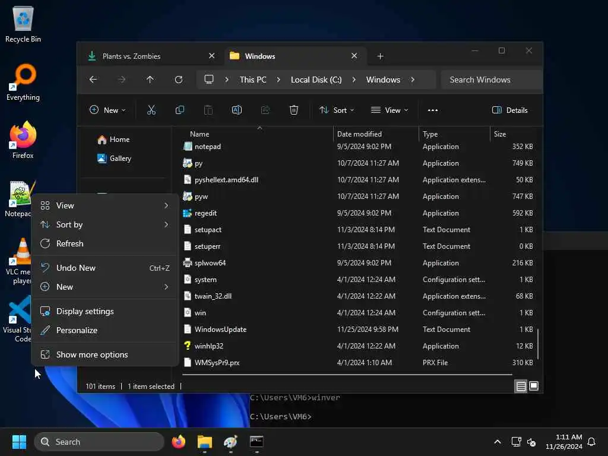Click the Cut scissors icon in toolbar
This screenshot has width=608, height=456.
[151, 110]
